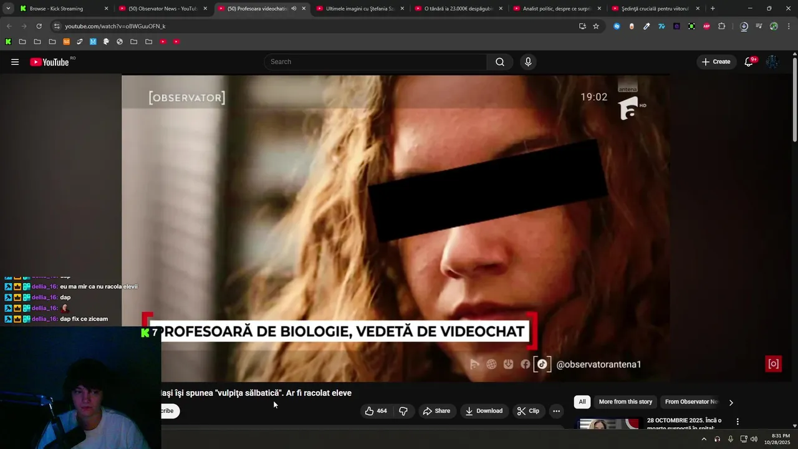Open the Extensions puzzle menu
Viewport: 798px width, 449px height.
point(722,26)
